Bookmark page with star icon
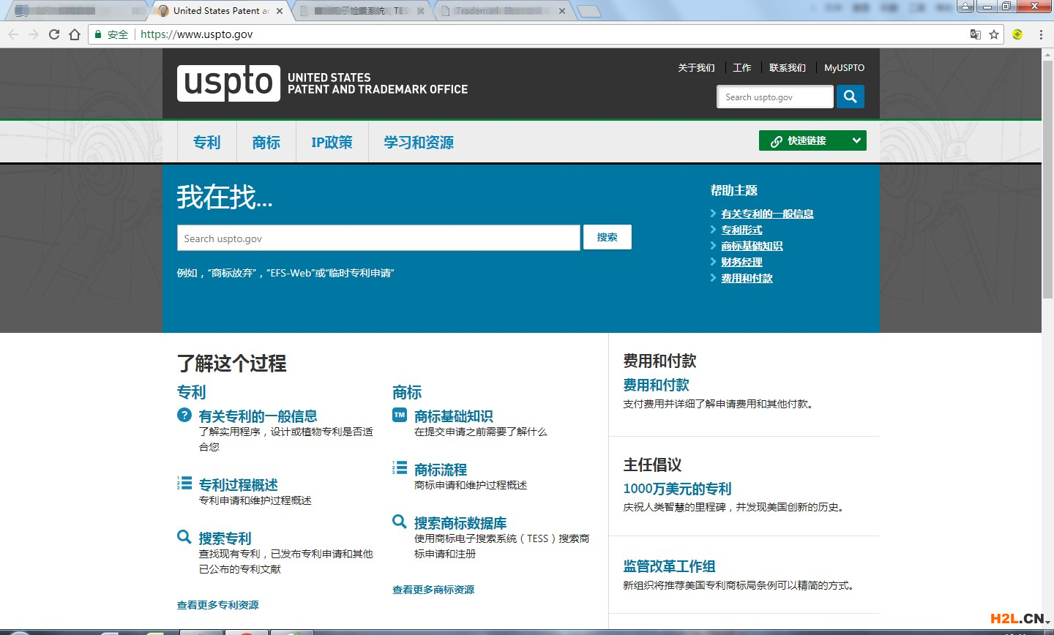 [994, 34]
